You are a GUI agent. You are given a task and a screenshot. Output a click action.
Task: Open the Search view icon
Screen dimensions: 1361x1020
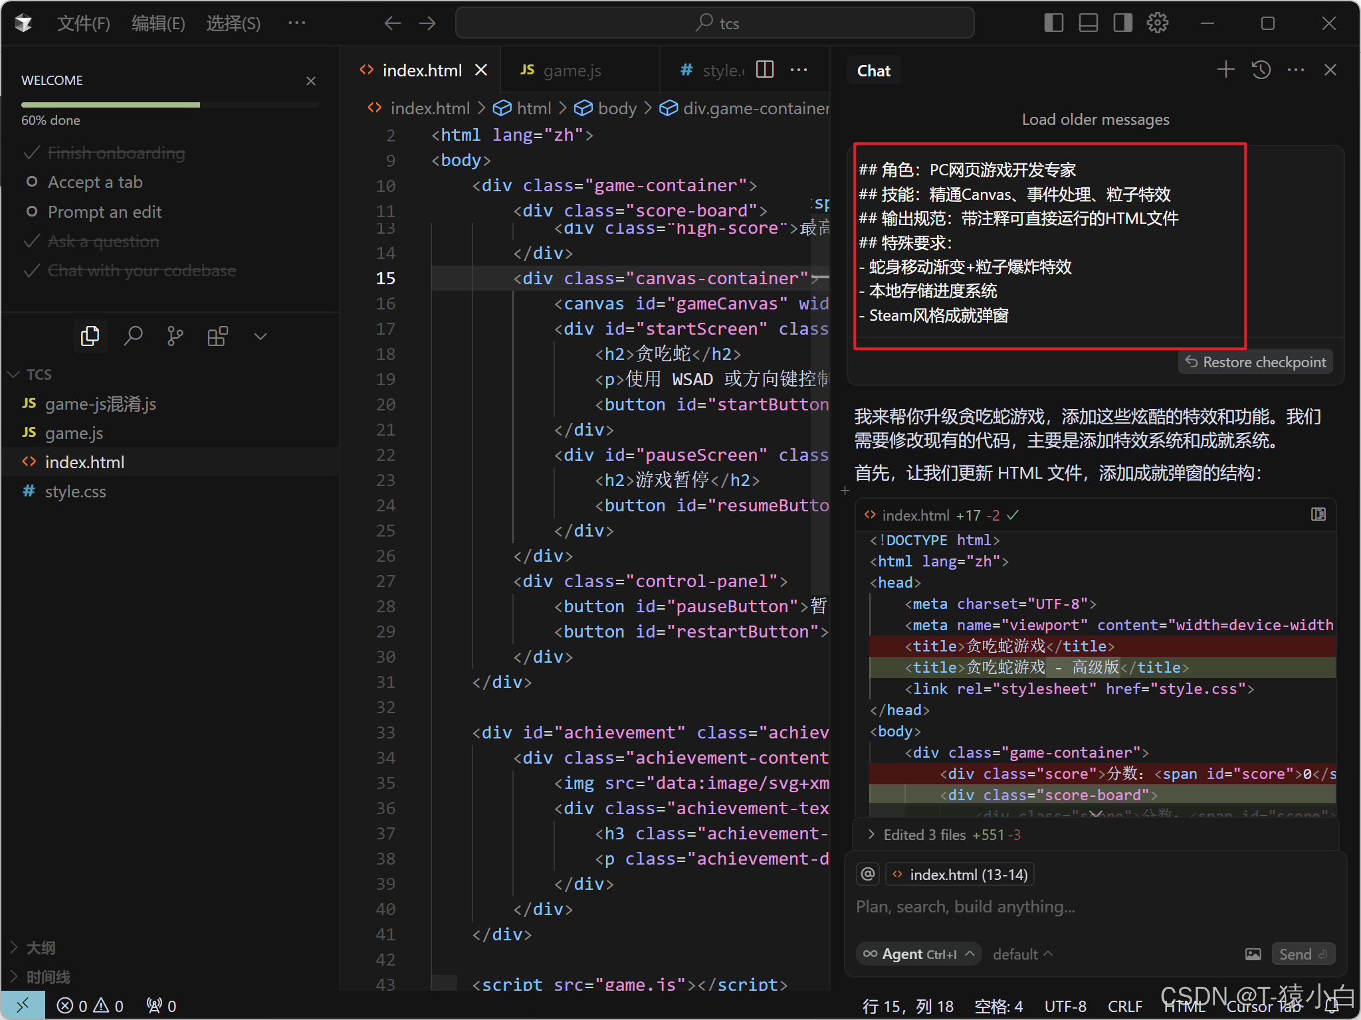tap(133, 336)
